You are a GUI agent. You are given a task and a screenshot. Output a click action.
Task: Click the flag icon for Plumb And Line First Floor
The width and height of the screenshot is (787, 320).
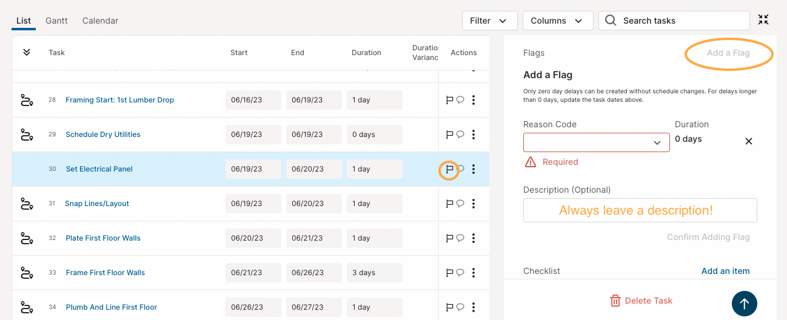(x=450, y=307)
